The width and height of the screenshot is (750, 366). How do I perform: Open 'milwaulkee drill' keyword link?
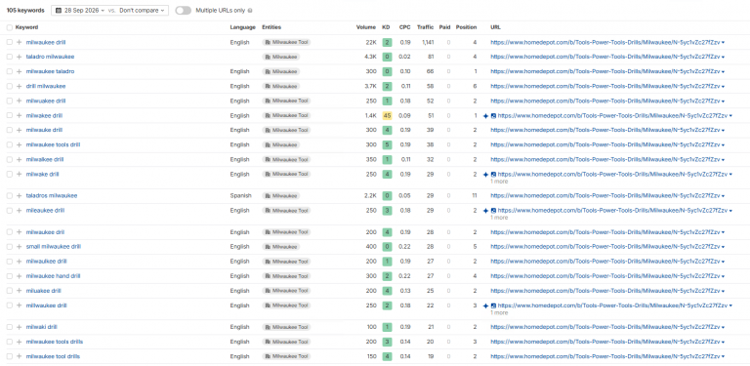(47, 262)
